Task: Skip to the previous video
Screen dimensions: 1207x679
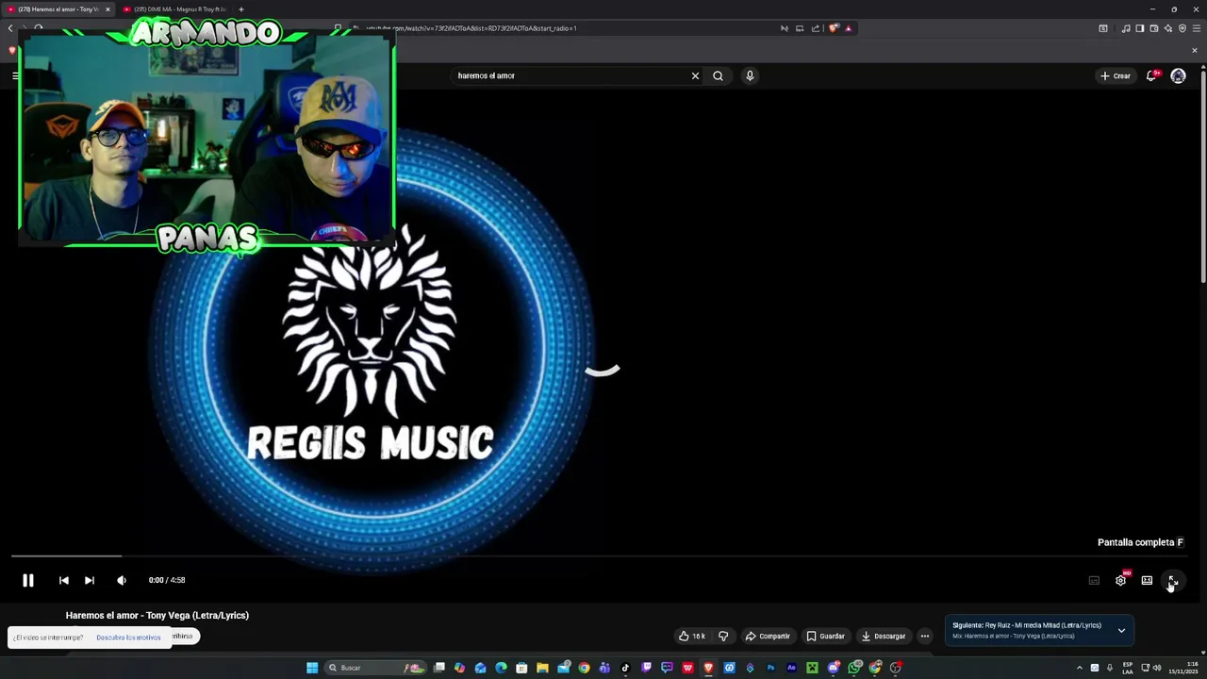Action: coord(63,580)
